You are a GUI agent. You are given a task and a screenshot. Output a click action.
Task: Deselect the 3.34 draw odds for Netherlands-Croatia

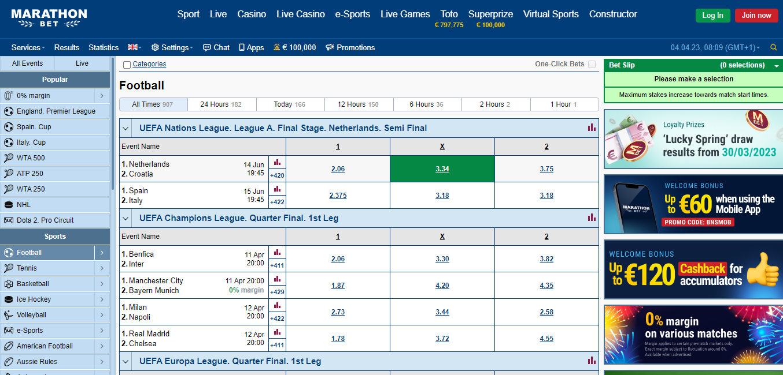(x=442, y=169)
